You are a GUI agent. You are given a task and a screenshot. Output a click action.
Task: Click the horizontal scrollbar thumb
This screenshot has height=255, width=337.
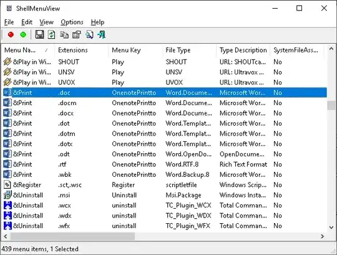[72, 236]
